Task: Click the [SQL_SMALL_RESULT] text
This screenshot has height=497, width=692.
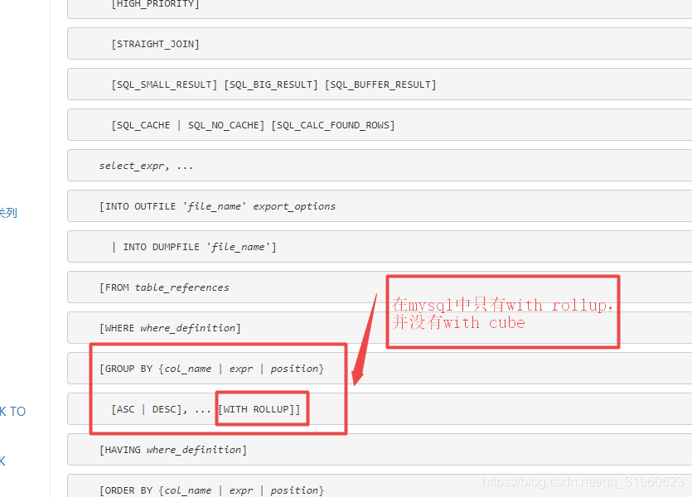Action: click(x=164, y=84)
